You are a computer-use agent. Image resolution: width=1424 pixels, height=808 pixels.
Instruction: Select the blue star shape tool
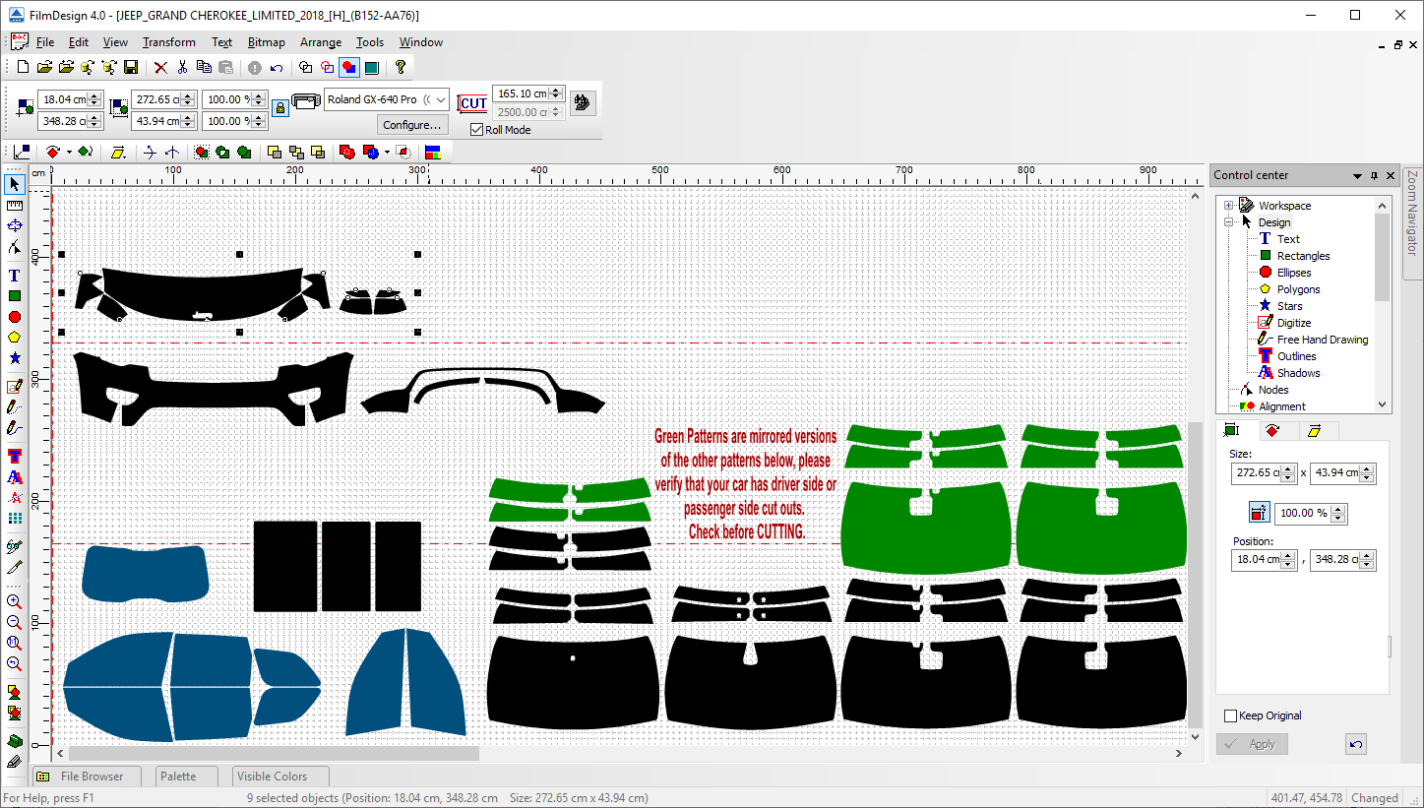(15, 358)
